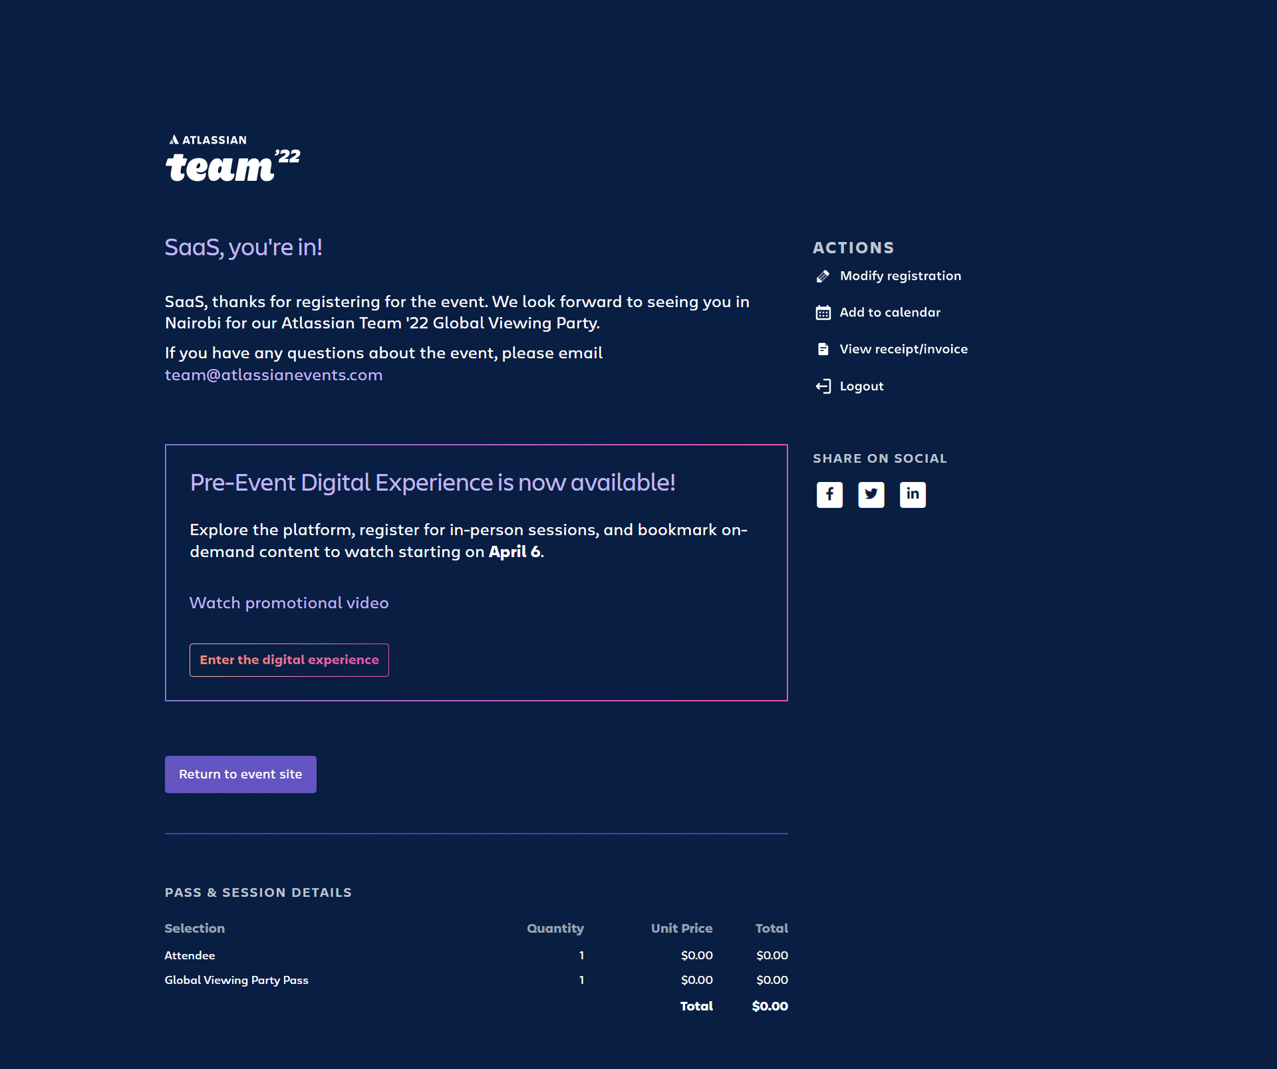Screen dimensions: 1277x1069
Task: Share event on Twitter
Action: [x=872, y=493]
